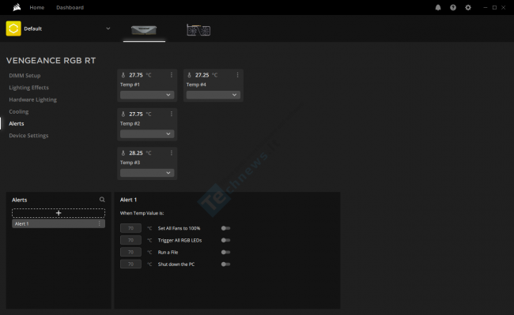Screen dimensions: 514x315
Task: Select the Vengeance RAM module device icon
Action: point(144,30)
